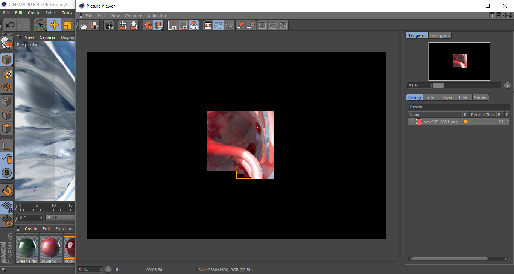Switch to Edges mode
The image size is (514, 274).
pos(7,114)
